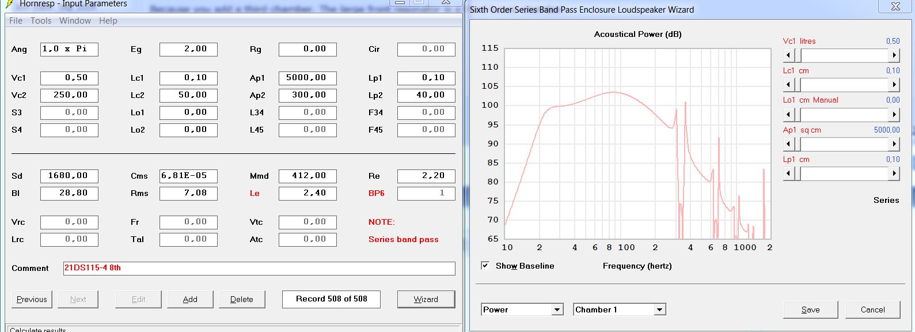Open the Tools menu
915x332 pixels.
41,21
